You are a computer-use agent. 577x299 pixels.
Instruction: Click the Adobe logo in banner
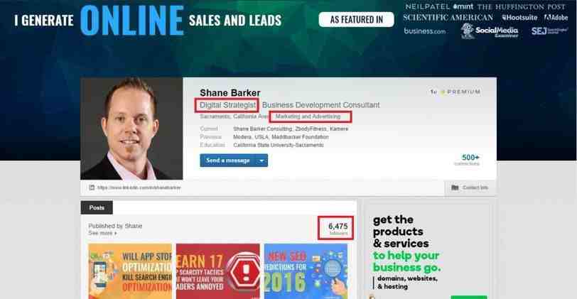[556, 17]
